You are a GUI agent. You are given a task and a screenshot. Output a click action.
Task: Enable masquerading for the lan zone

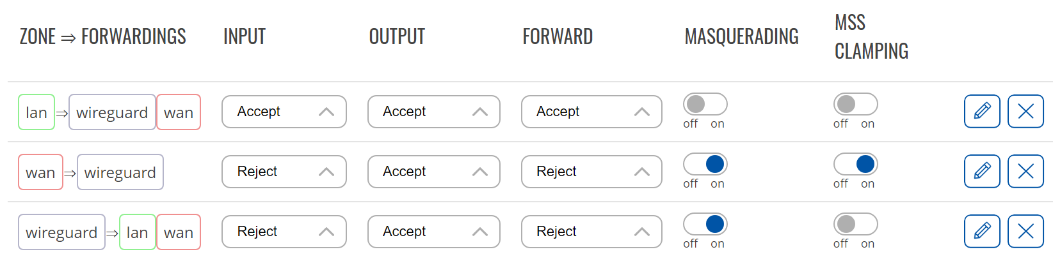705,104
